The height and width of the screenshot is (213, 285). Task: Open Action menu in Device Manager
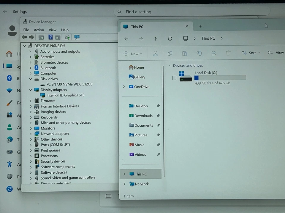point(39,30)
